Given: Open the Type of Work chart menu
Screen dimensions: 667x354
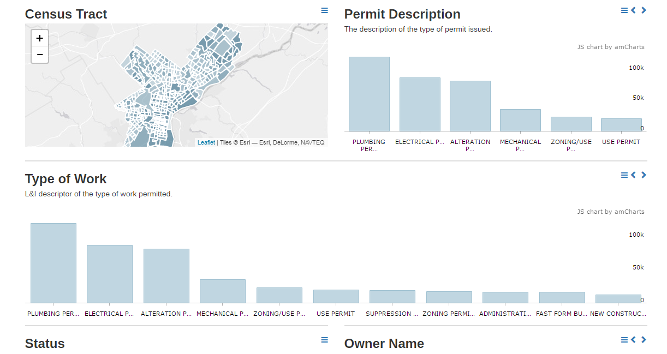Looking at the screenshot, I should [623, 175].
